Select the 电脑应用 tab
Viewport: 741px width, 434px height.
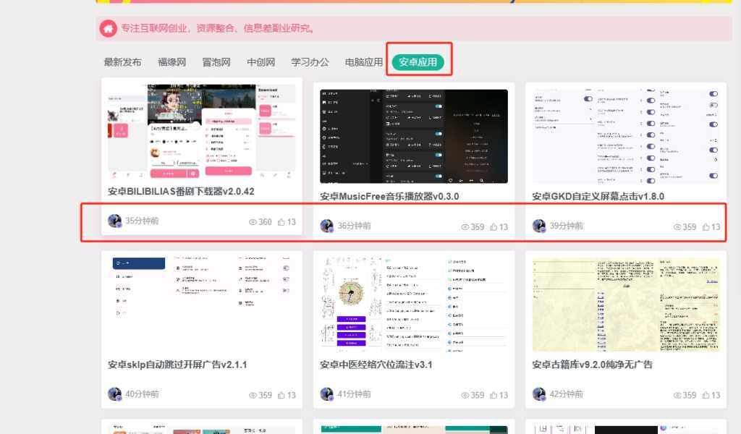click(x=363, y=62)
